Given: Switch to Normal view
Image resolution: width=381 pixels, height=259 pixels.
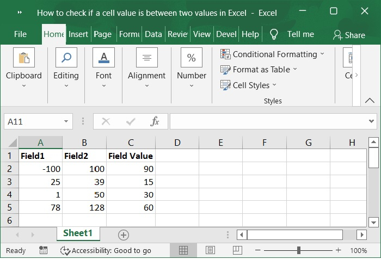Looking at the screenshot, I should coord(183,250).
